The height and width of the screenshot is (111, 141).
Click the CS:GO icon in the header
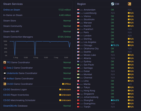[x=130, y=4]
